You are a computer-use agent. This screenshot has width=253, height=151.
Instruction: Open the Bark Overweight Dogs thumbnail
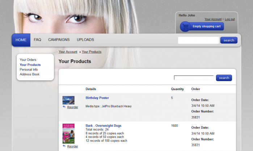pyautogui.click(x=68, y=133)
